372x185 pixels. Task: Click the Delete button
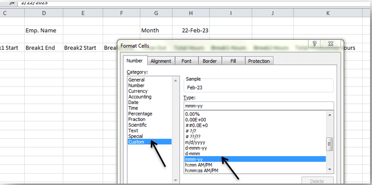pyautogui.click(x=317, y=181)
